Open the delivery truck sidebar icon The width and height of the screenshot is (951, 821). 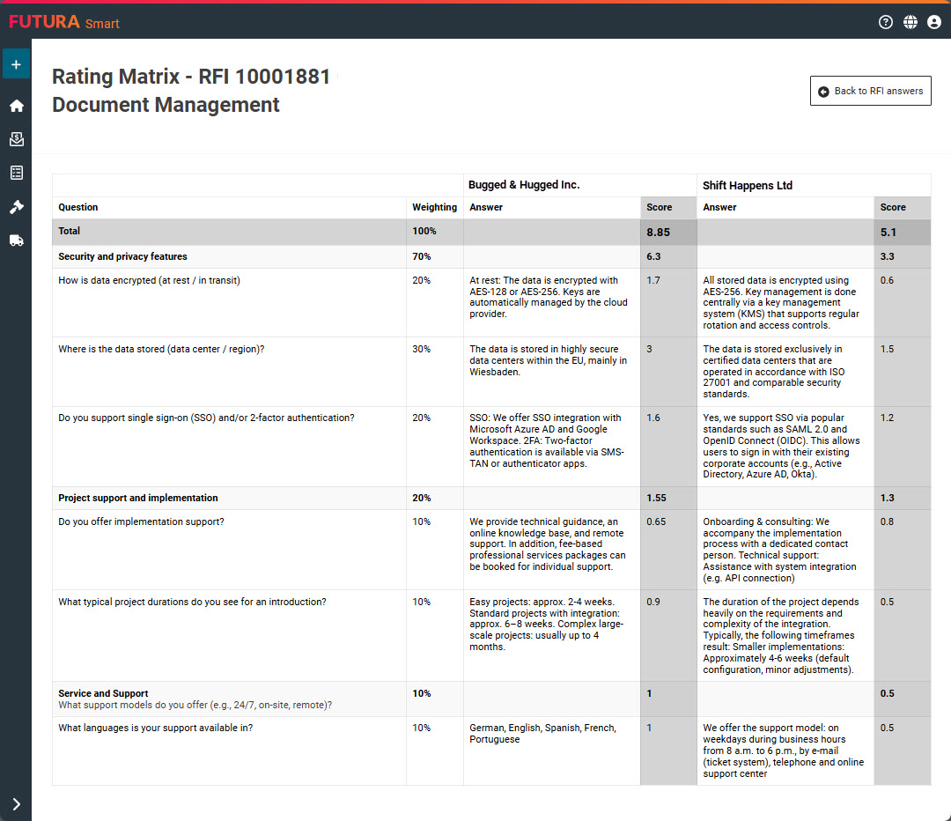[x=16, y=240]
